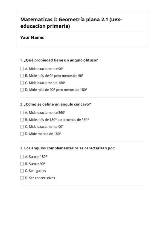The image size is (164, 232).
Task: Click question 3 text about ángulos complementarios
Action: pos(69,148)
